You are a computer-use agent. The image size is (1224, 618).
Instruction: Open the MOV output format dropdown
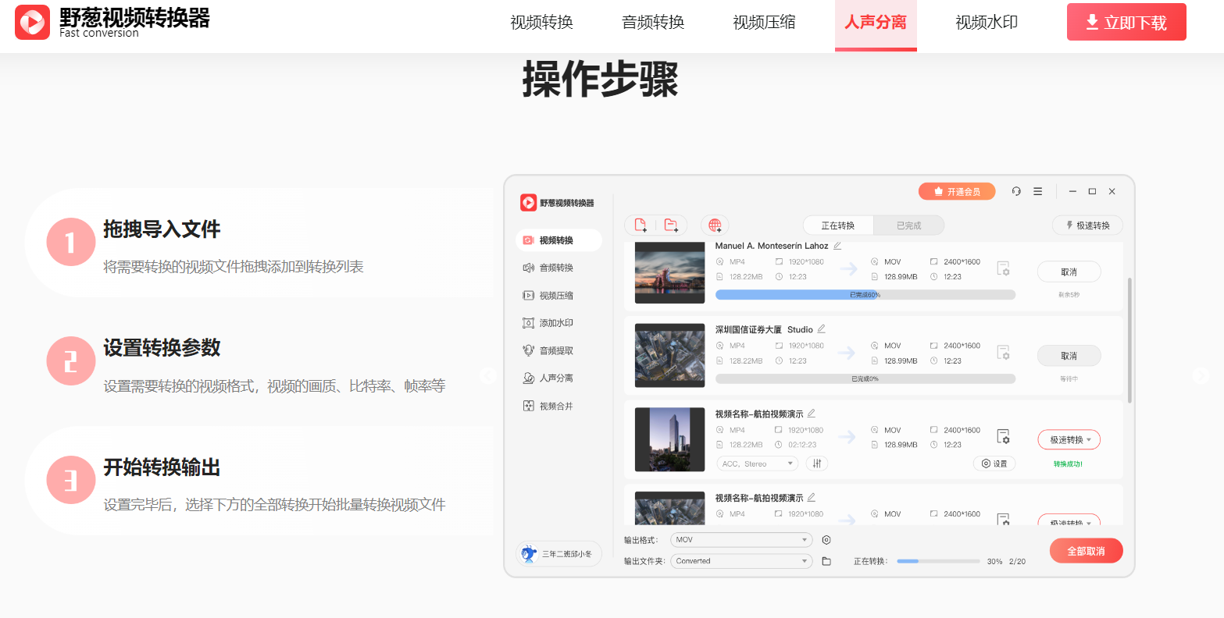(x=740, y=539)
